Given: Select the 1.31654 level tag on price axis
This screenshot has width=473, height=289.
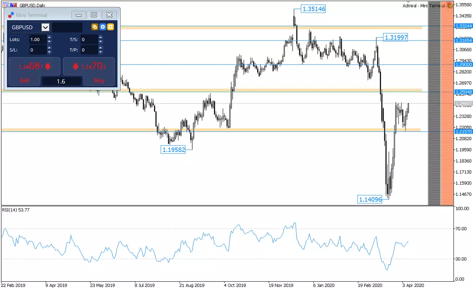Looking at the screenshot, I should (x=463, y=40).
